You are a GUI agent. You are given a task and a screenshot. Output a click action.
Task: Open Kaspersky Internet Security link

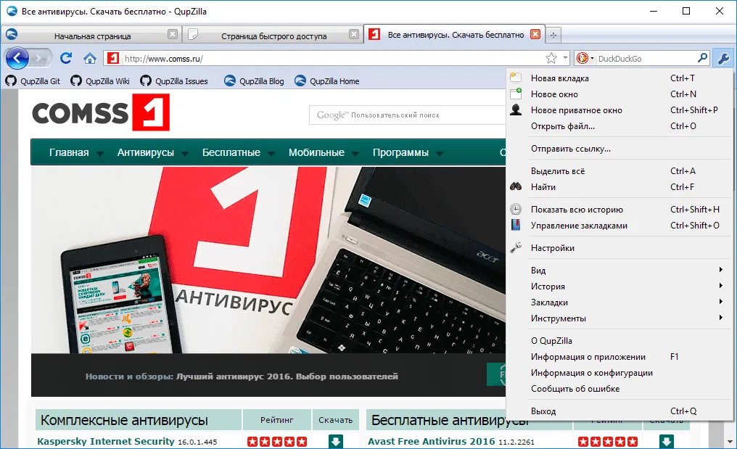pos(106,442)
